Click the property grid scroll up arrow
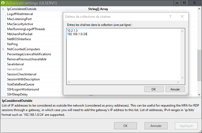Image resolution: width=202 pixels, height=133 pixels. 199,9
